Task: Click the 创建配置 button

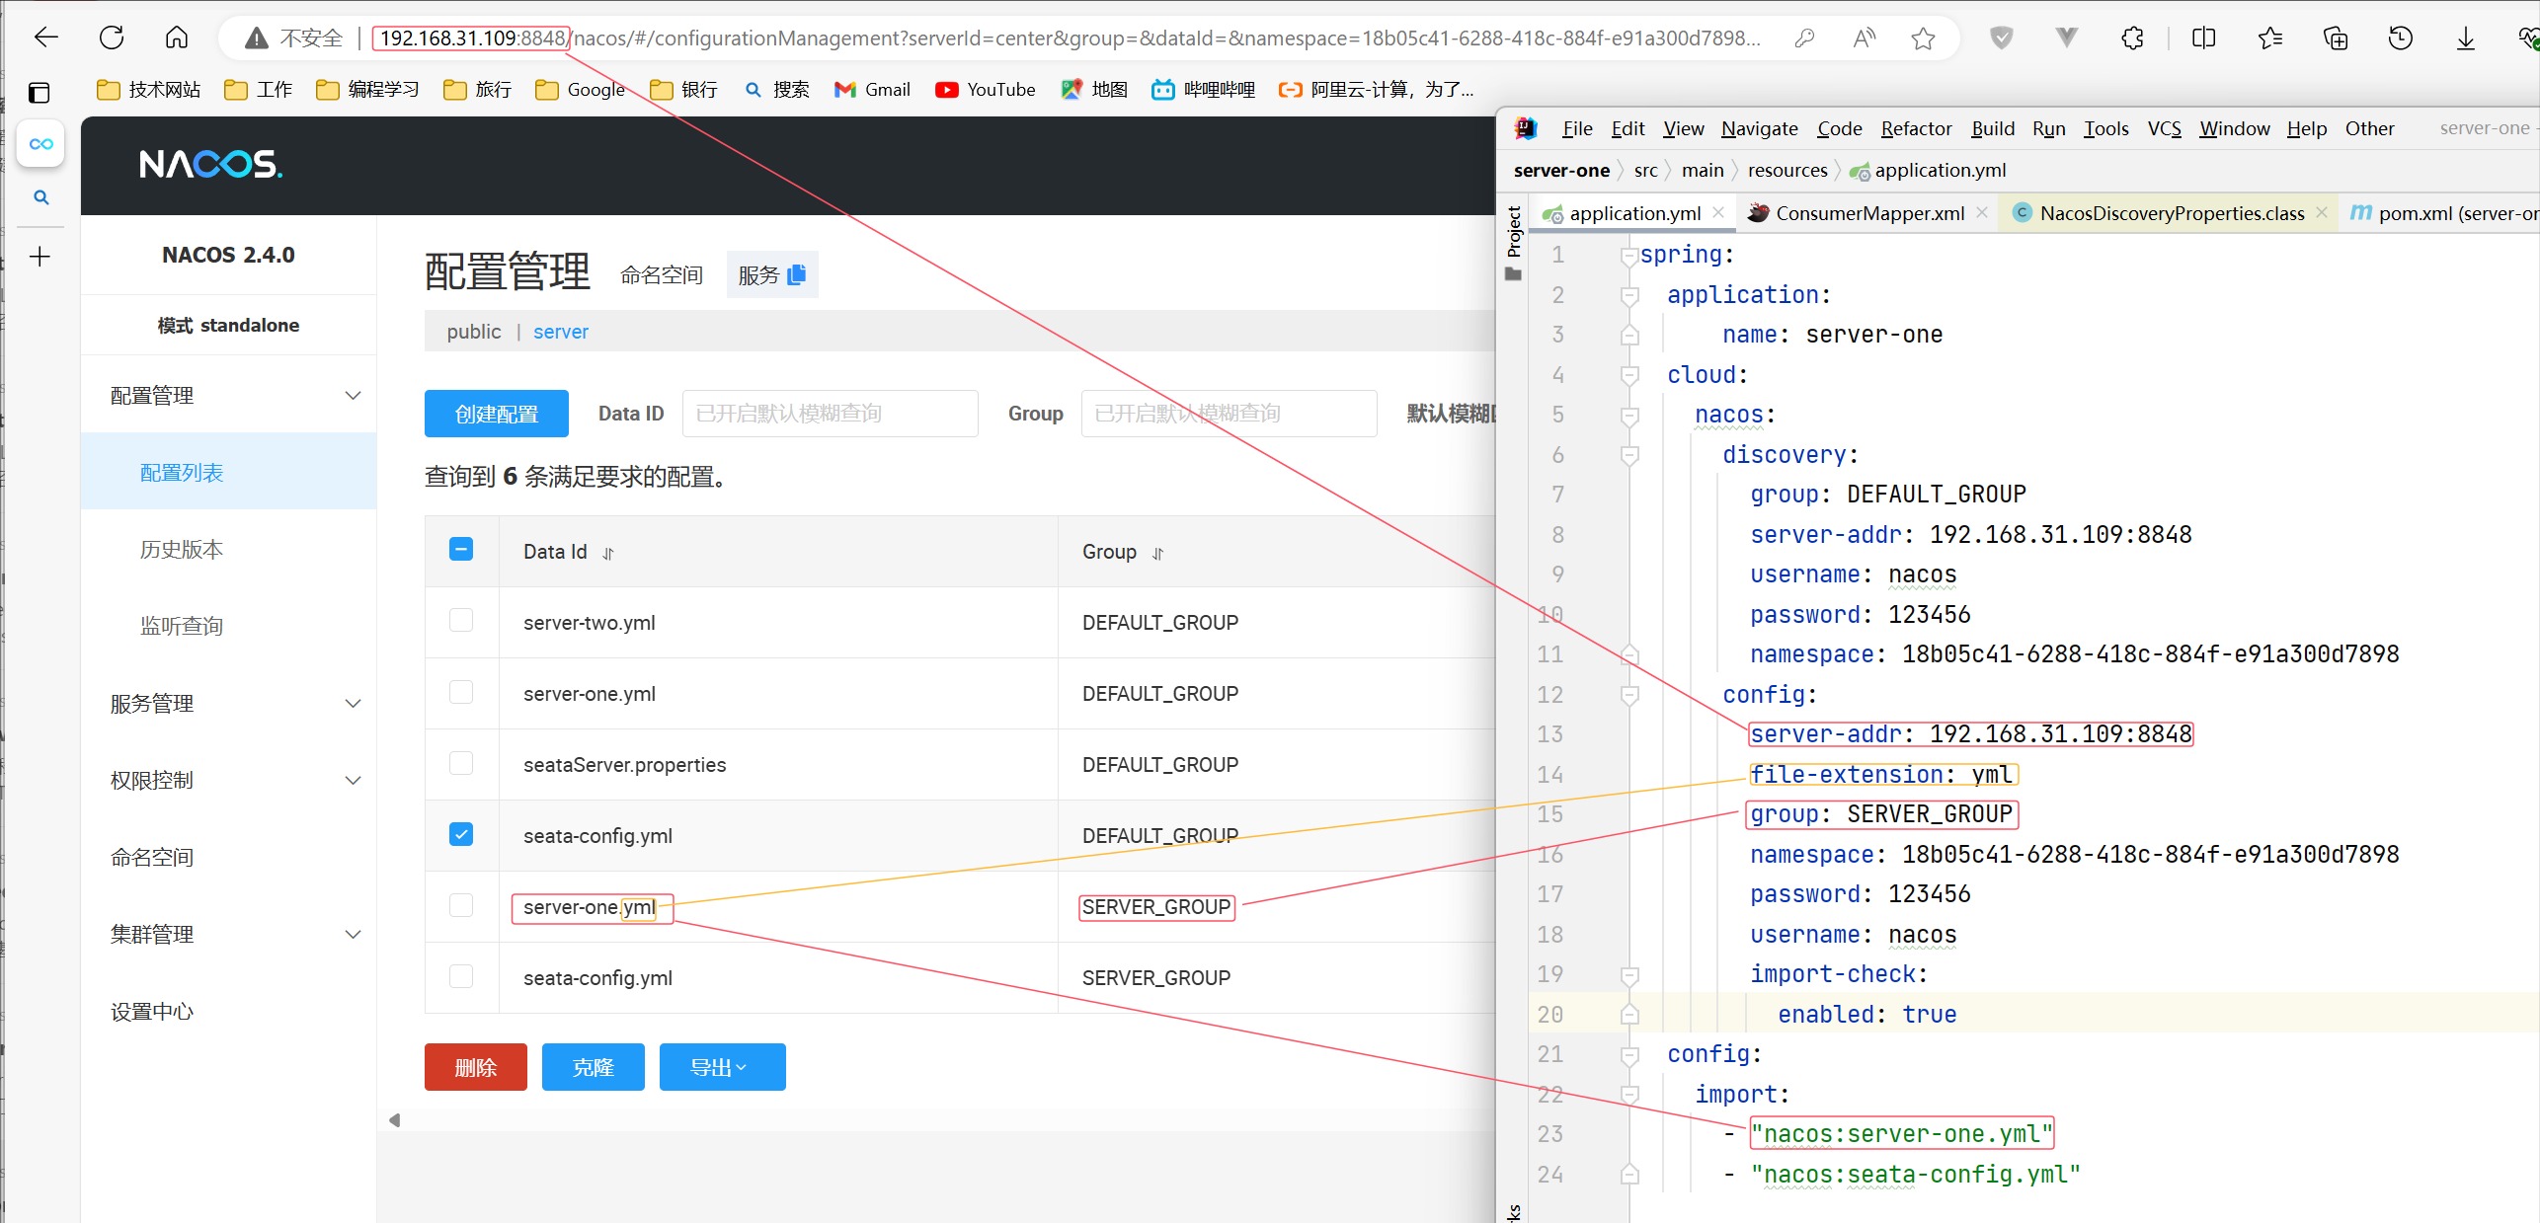Action: click(496, 414)
